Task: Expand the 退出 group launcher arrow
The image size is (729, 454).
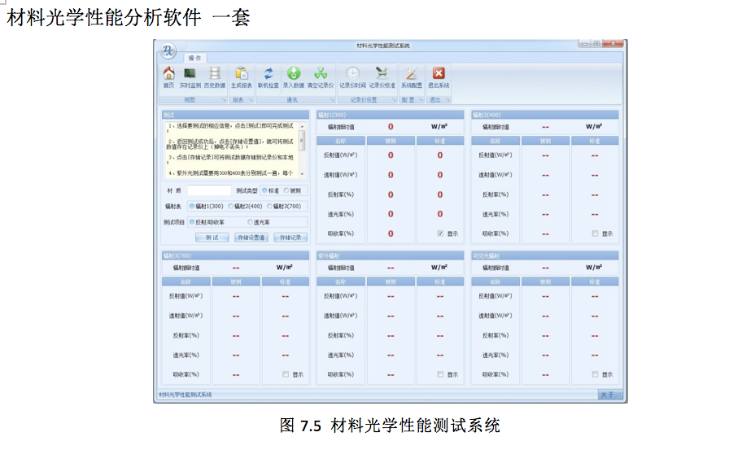Action: [x=447, y=100]
